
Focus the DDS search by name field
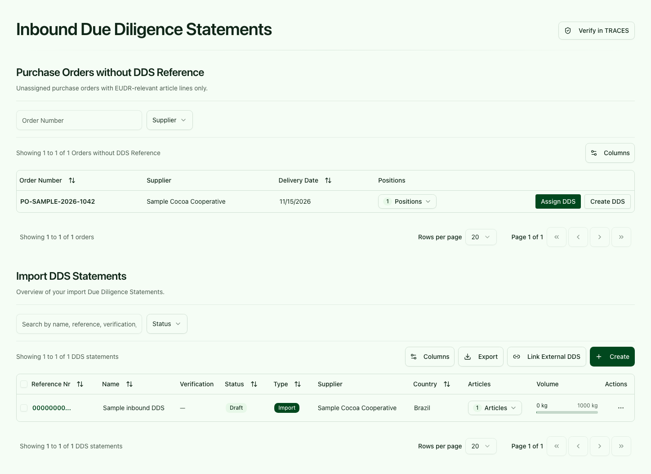[79, 324]
